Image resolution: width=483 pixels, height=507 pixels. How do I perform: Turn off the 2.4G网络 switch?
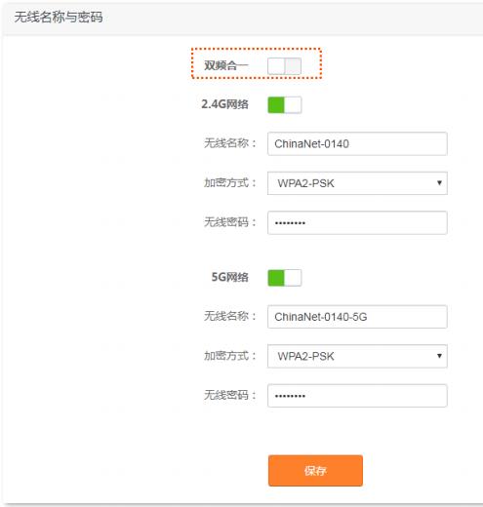285,105
